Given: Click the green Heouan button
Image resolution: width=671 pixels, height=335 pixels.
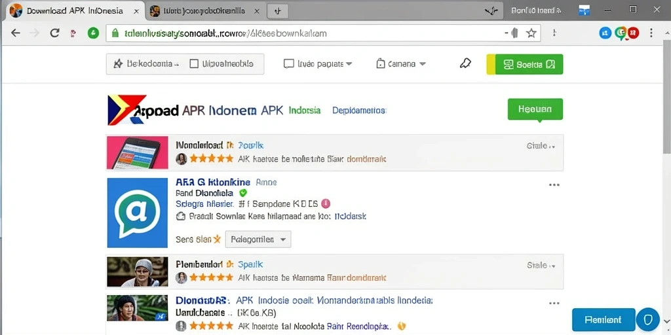Looking at the screenshot, I should coord(535,109).
